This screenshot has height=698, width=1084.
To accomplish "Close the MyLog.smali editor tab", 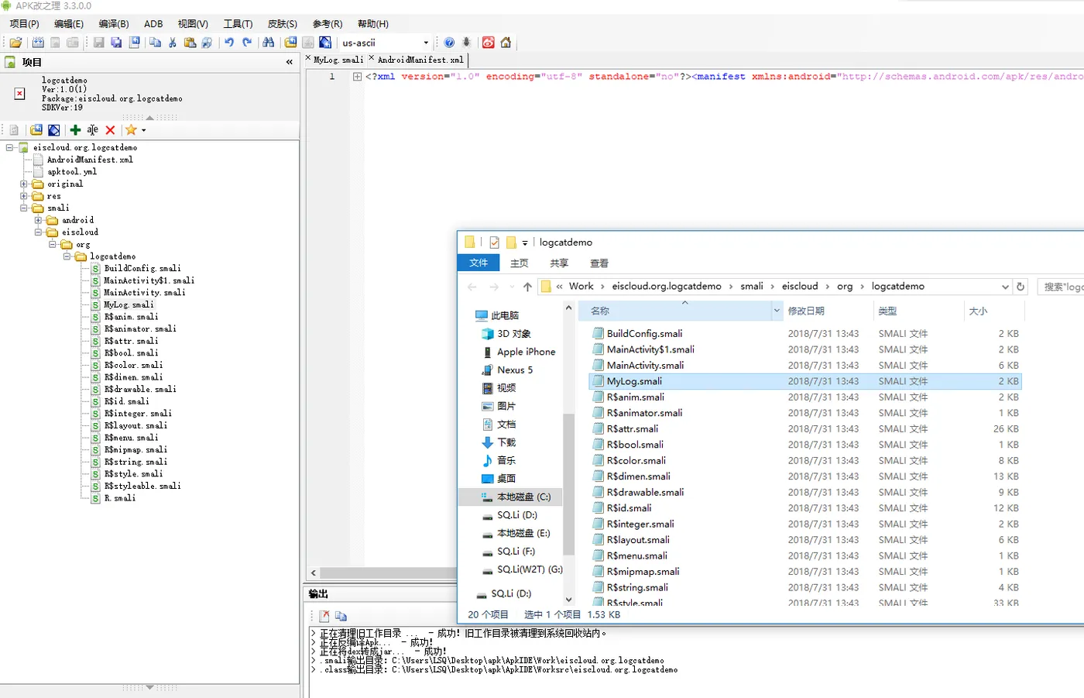I will (308, 58).
